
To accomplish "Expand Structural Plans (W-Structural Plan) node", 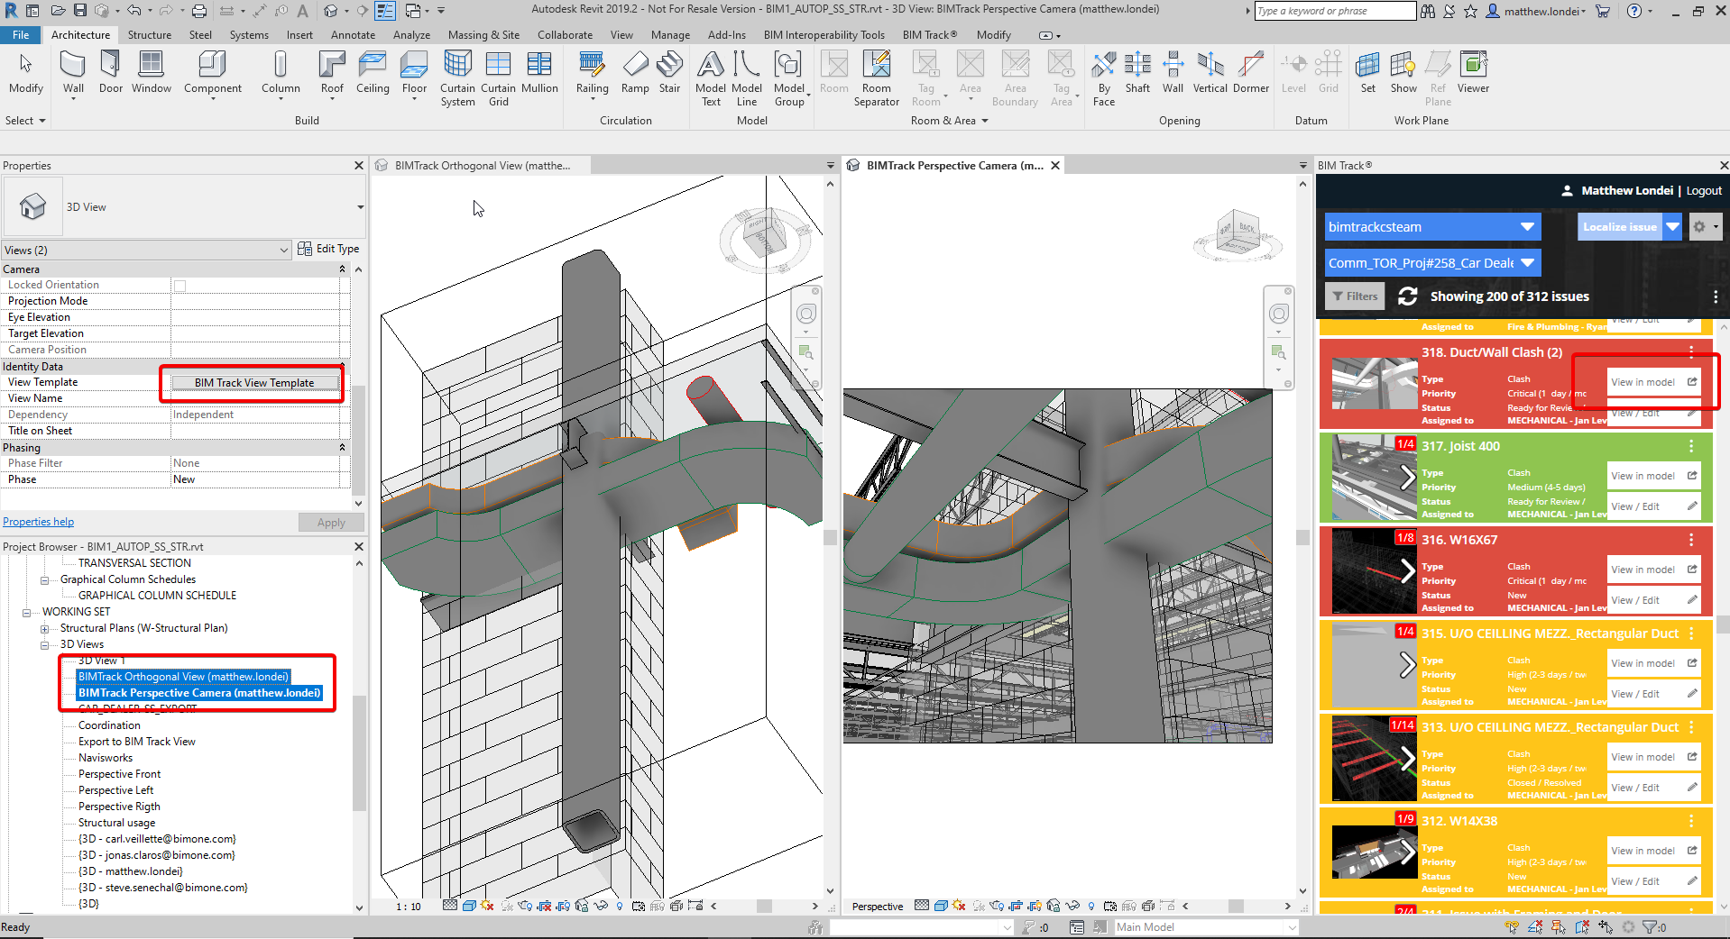I will coord(44,629).
